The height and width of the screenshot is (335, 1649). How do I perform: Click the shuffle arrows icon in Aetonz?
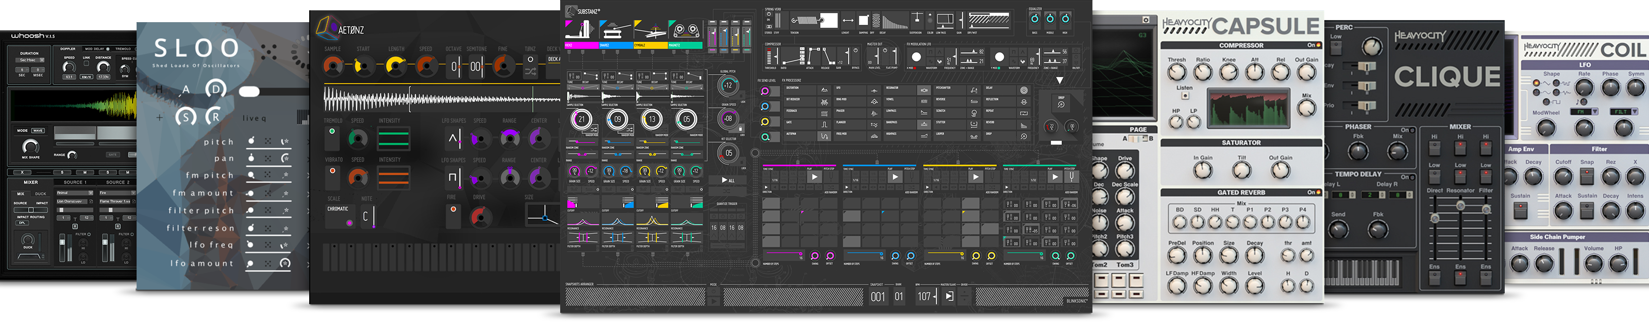coord(530,72)
